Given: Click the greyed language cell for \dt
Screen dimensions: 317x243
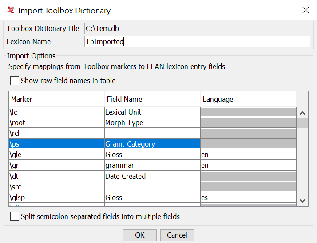Looking at the screenshot, I should pos(249,176).
